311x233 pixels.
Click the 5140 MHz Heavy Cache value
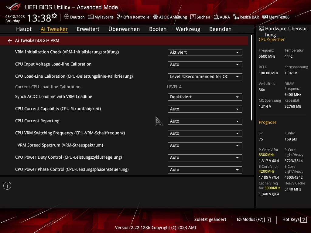coord(293,189)
